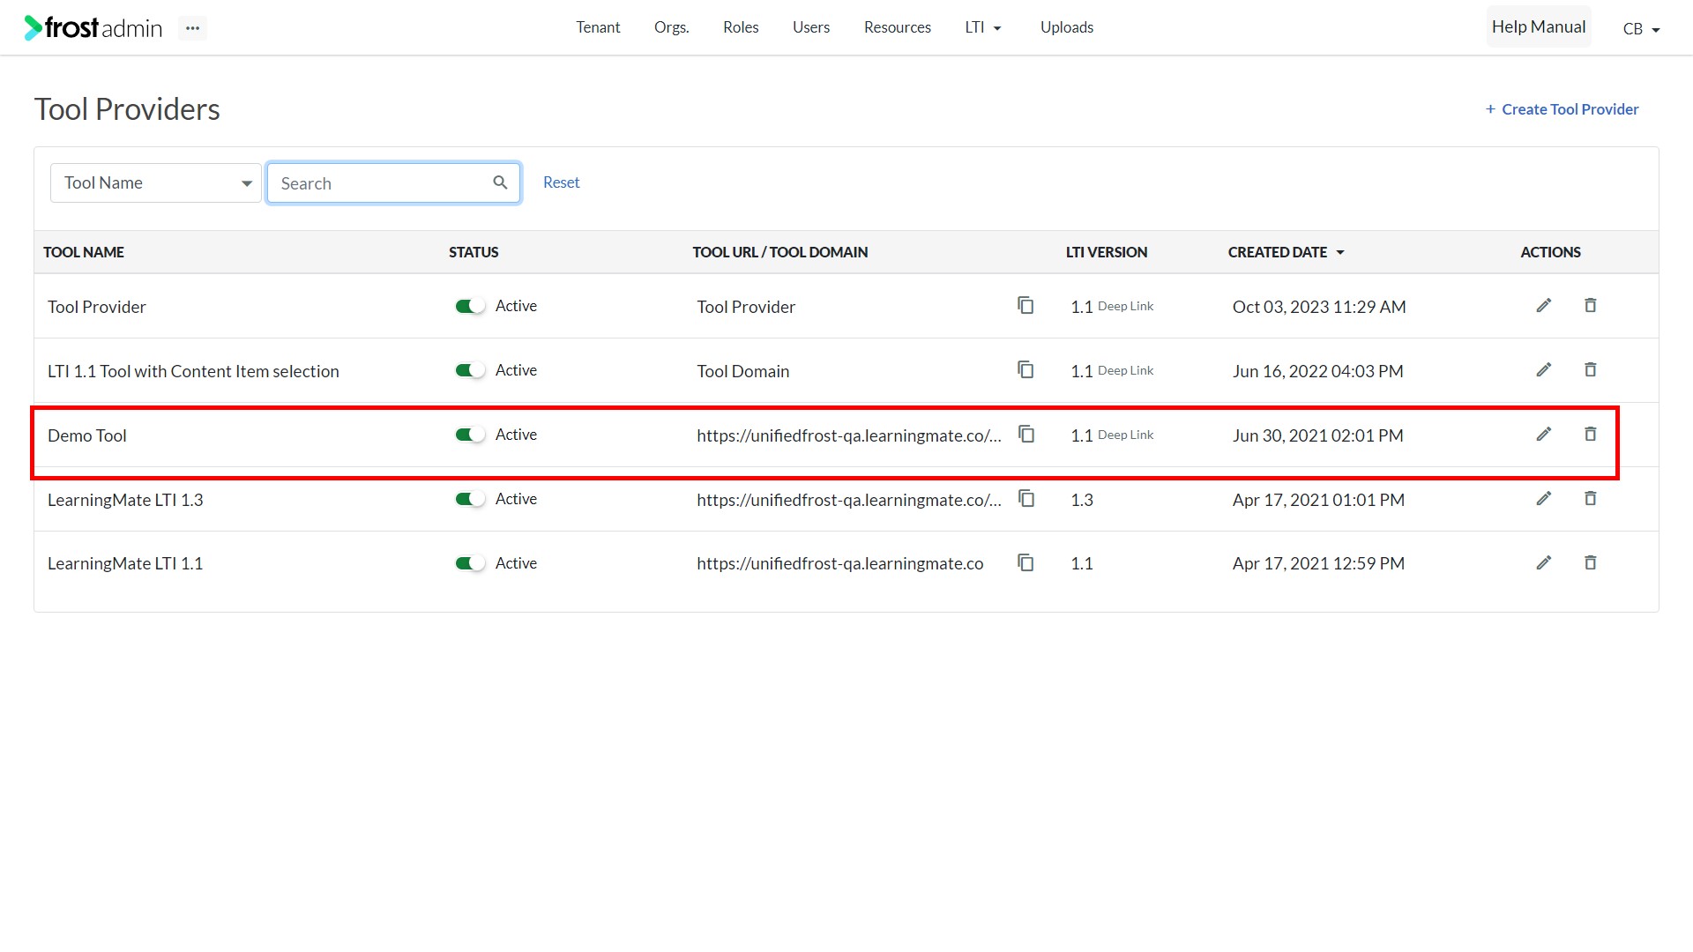Click the Status column header
The width and height of the screenshot is (1693, 952).
click(x=474, y=252)
